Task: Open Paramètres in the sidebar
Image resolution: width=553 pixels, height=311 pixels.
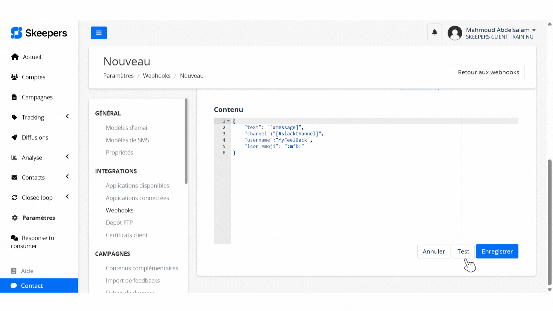Action: 39,218
